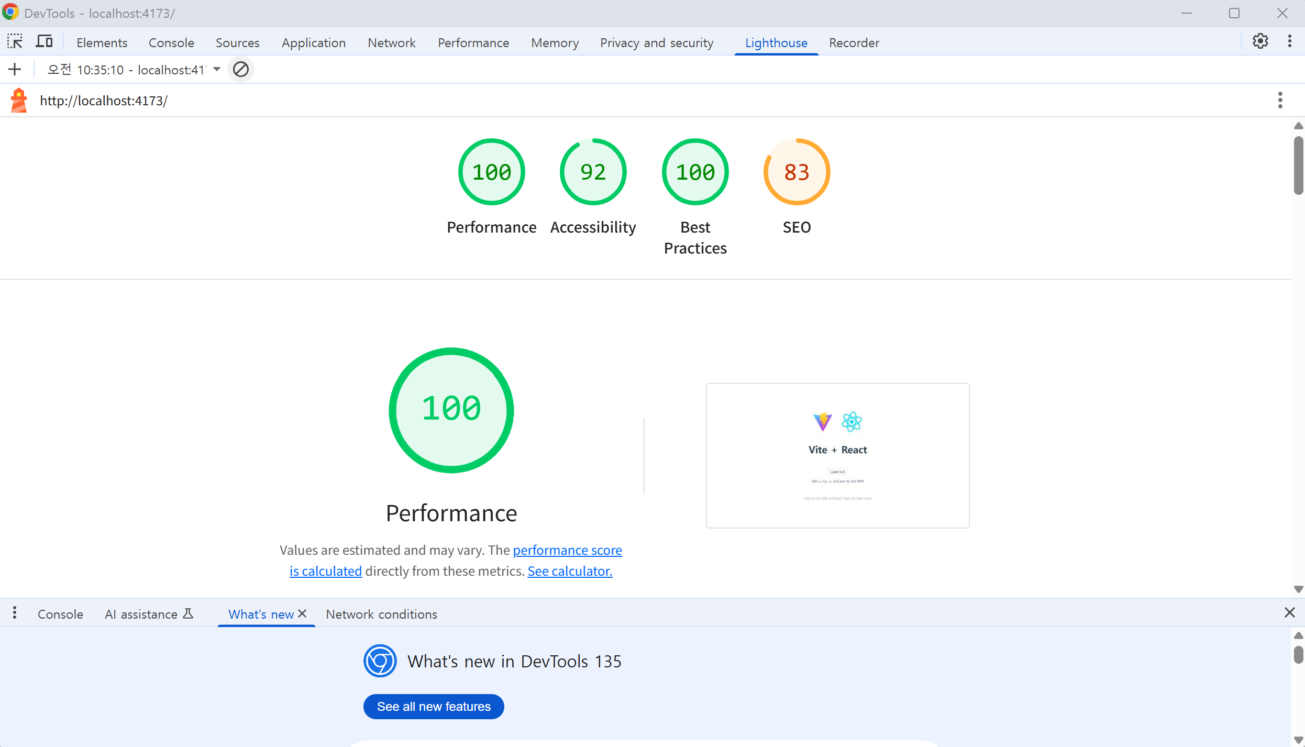Close the bottom drawer panel
This screenshot has width=1305, height=747.
(x=1289, y=613)
